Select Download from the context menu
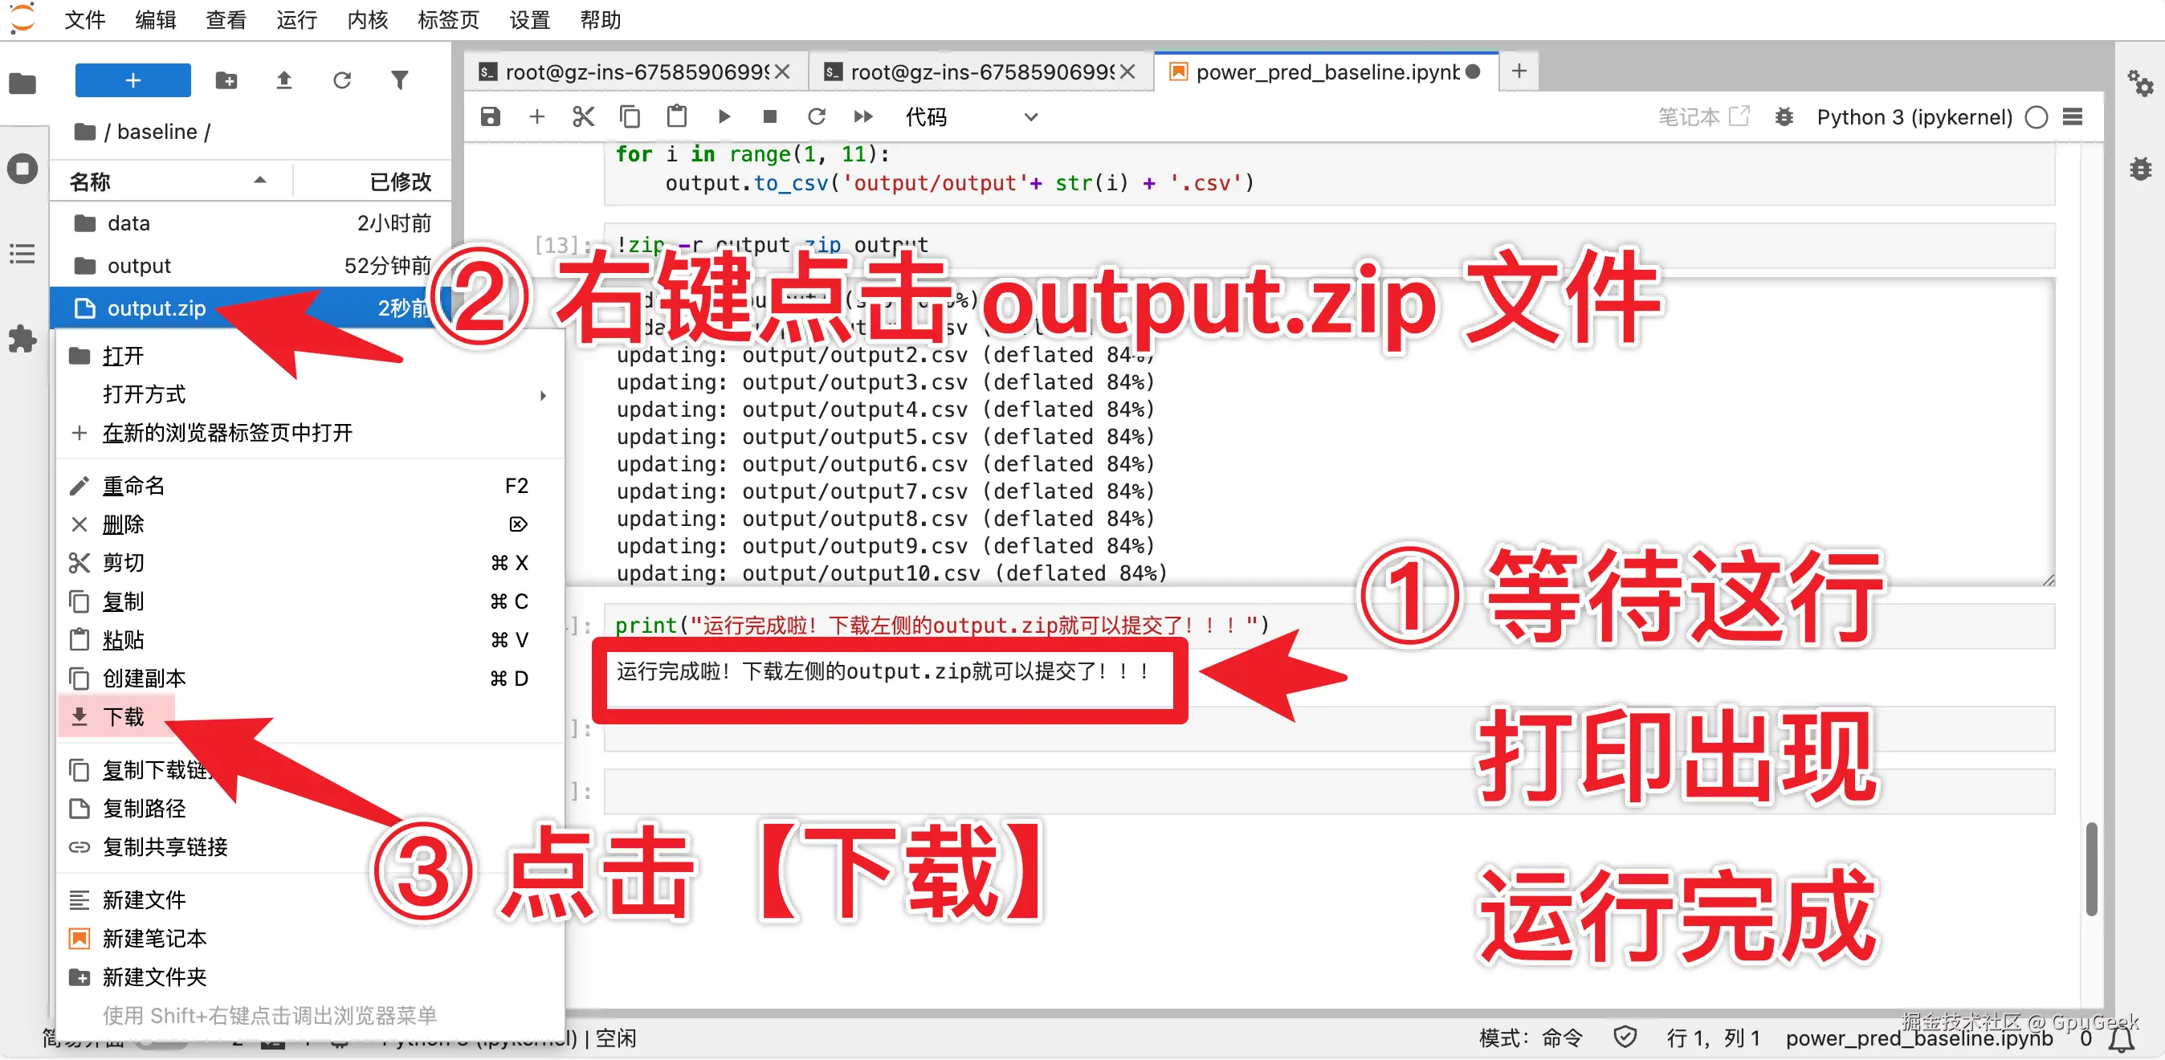This screenshot has height=1060, width=2165. [x=124, y=717]
